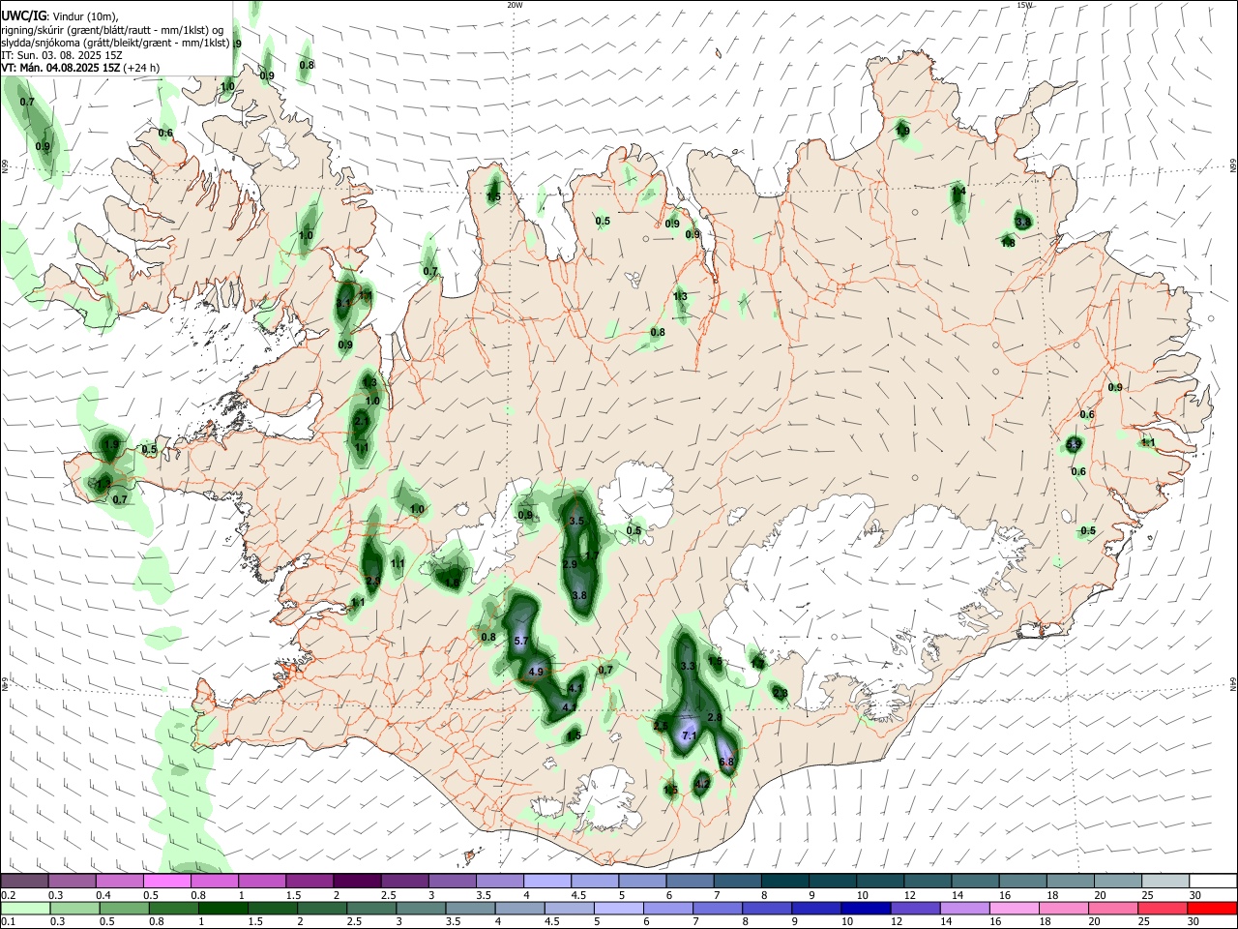Click the lavender-violet swatch between 14 and 16 in the rain scale
The width and height of the screenshot is (1238, 929).
click(965, 908)
